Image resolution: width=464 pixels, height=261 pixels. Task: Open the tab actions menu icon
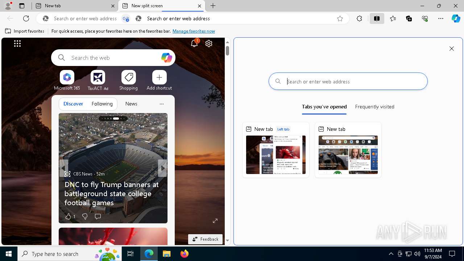click(22, 6)
